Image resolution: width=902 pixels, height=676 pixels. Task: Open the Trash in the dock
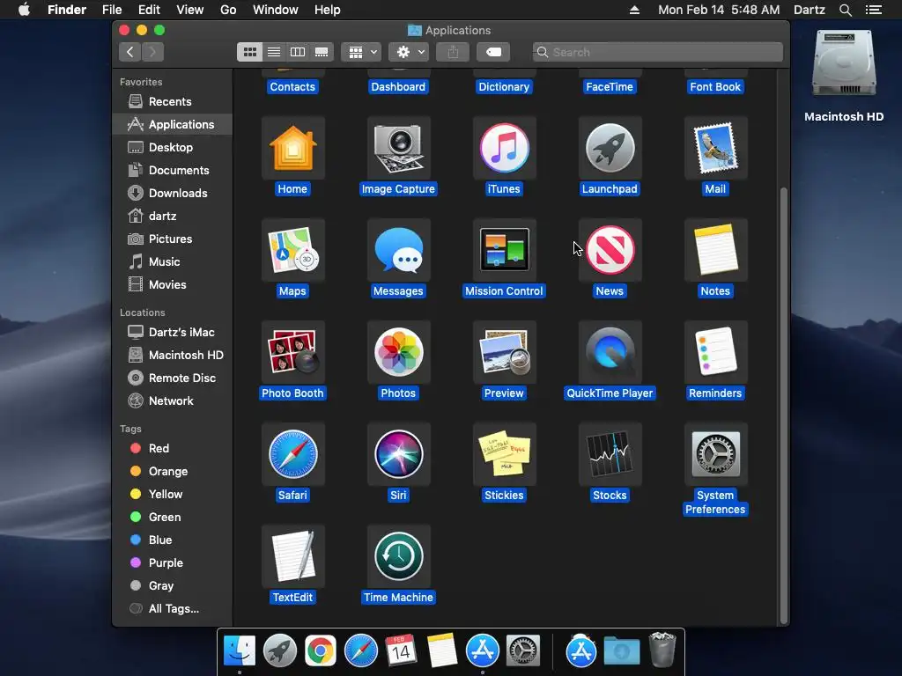coord(662,650)
